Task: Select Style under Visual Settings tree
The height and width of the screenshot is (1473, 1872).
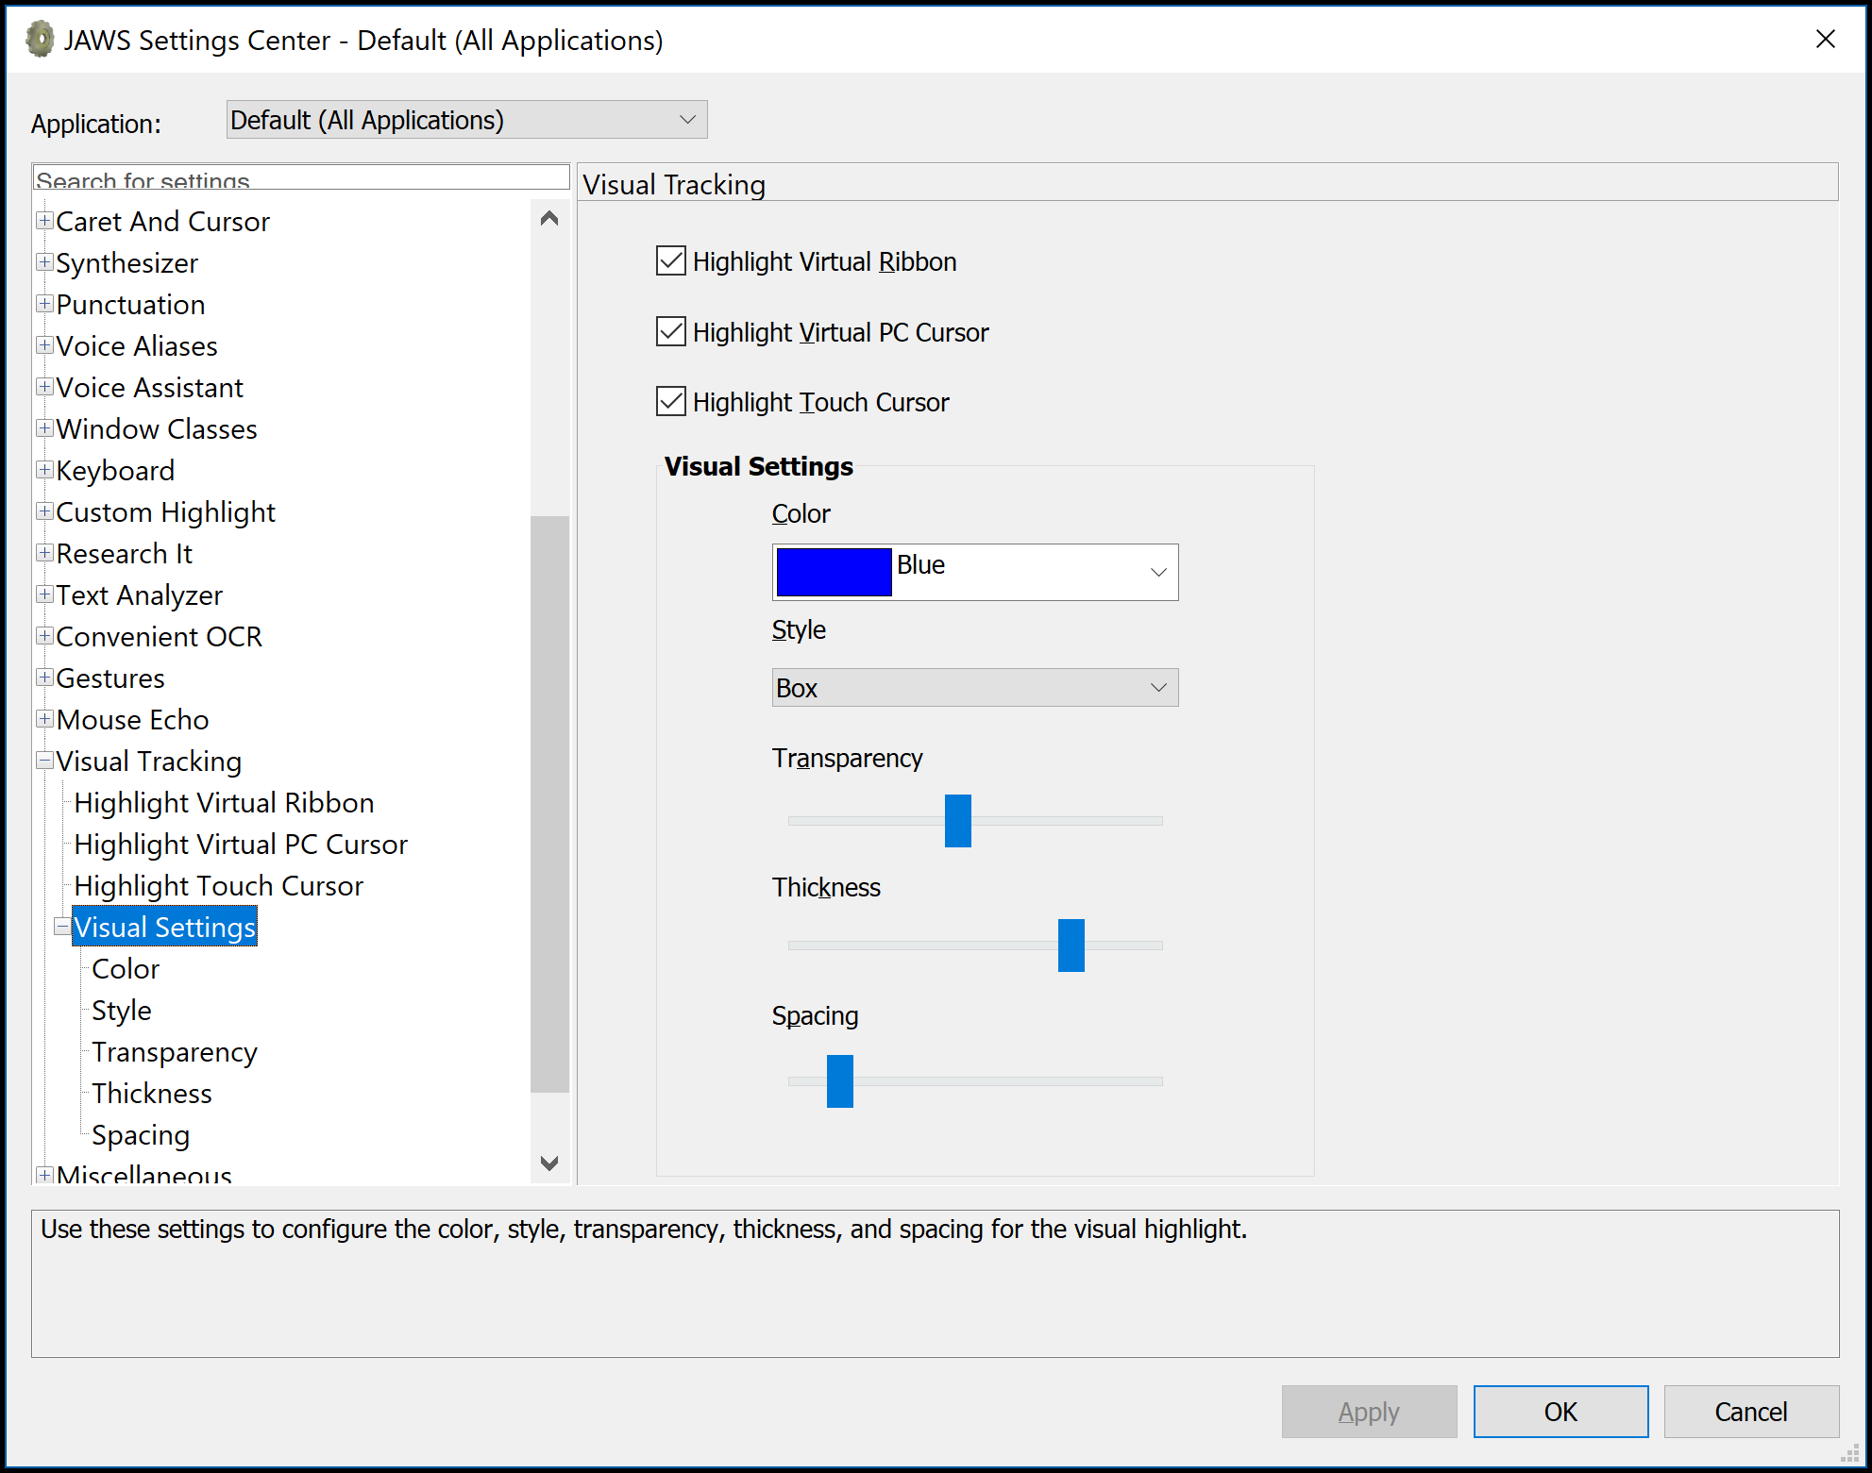Action: (121, 1011)
